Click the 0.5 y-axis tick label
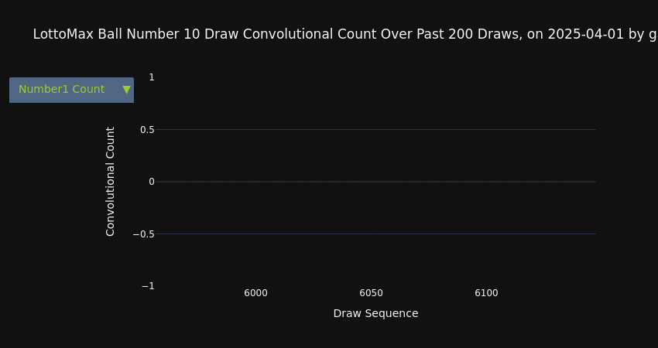Screen dimensions: 658x348 [147, 130]
